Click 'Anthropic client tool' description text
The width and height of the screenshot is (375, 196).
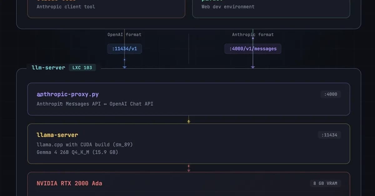66,7
